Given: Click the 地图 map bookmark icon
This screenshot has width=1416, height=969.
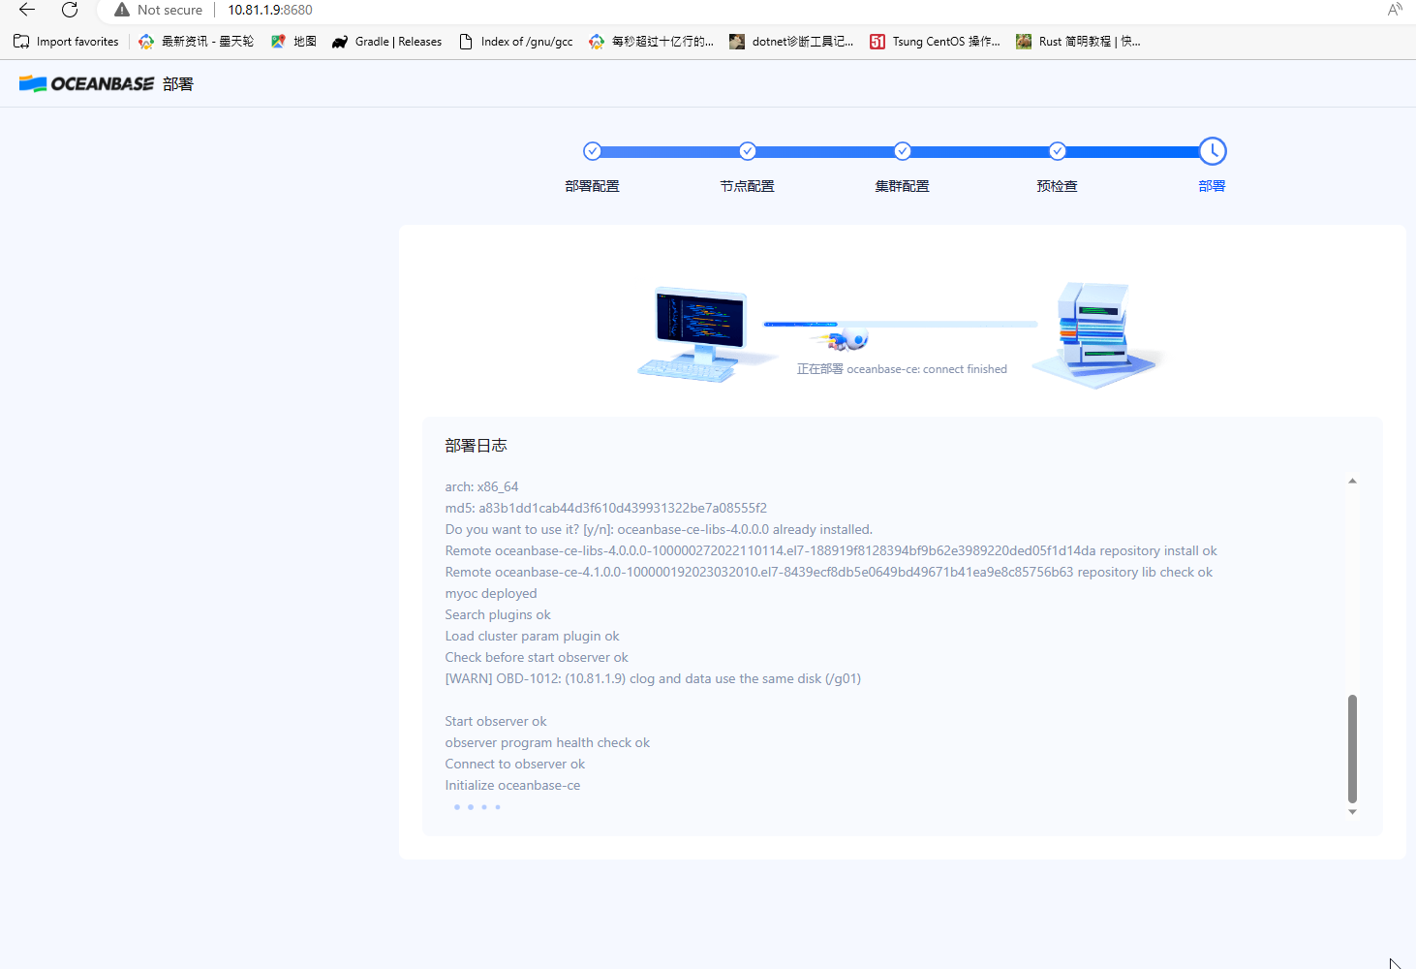Looking at the screenshot, I should (x=278, y=42).
